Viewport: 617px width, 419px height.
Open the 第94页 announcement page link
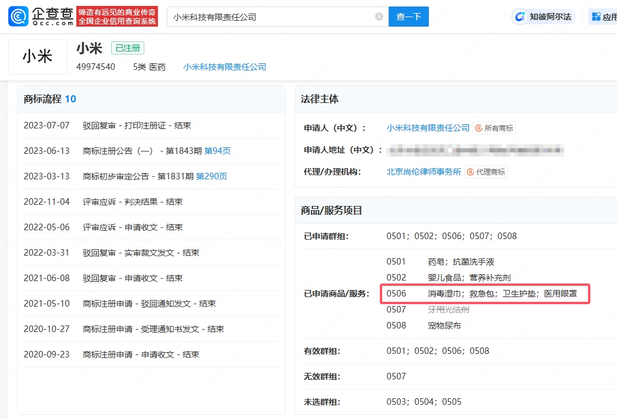[217, 151]
